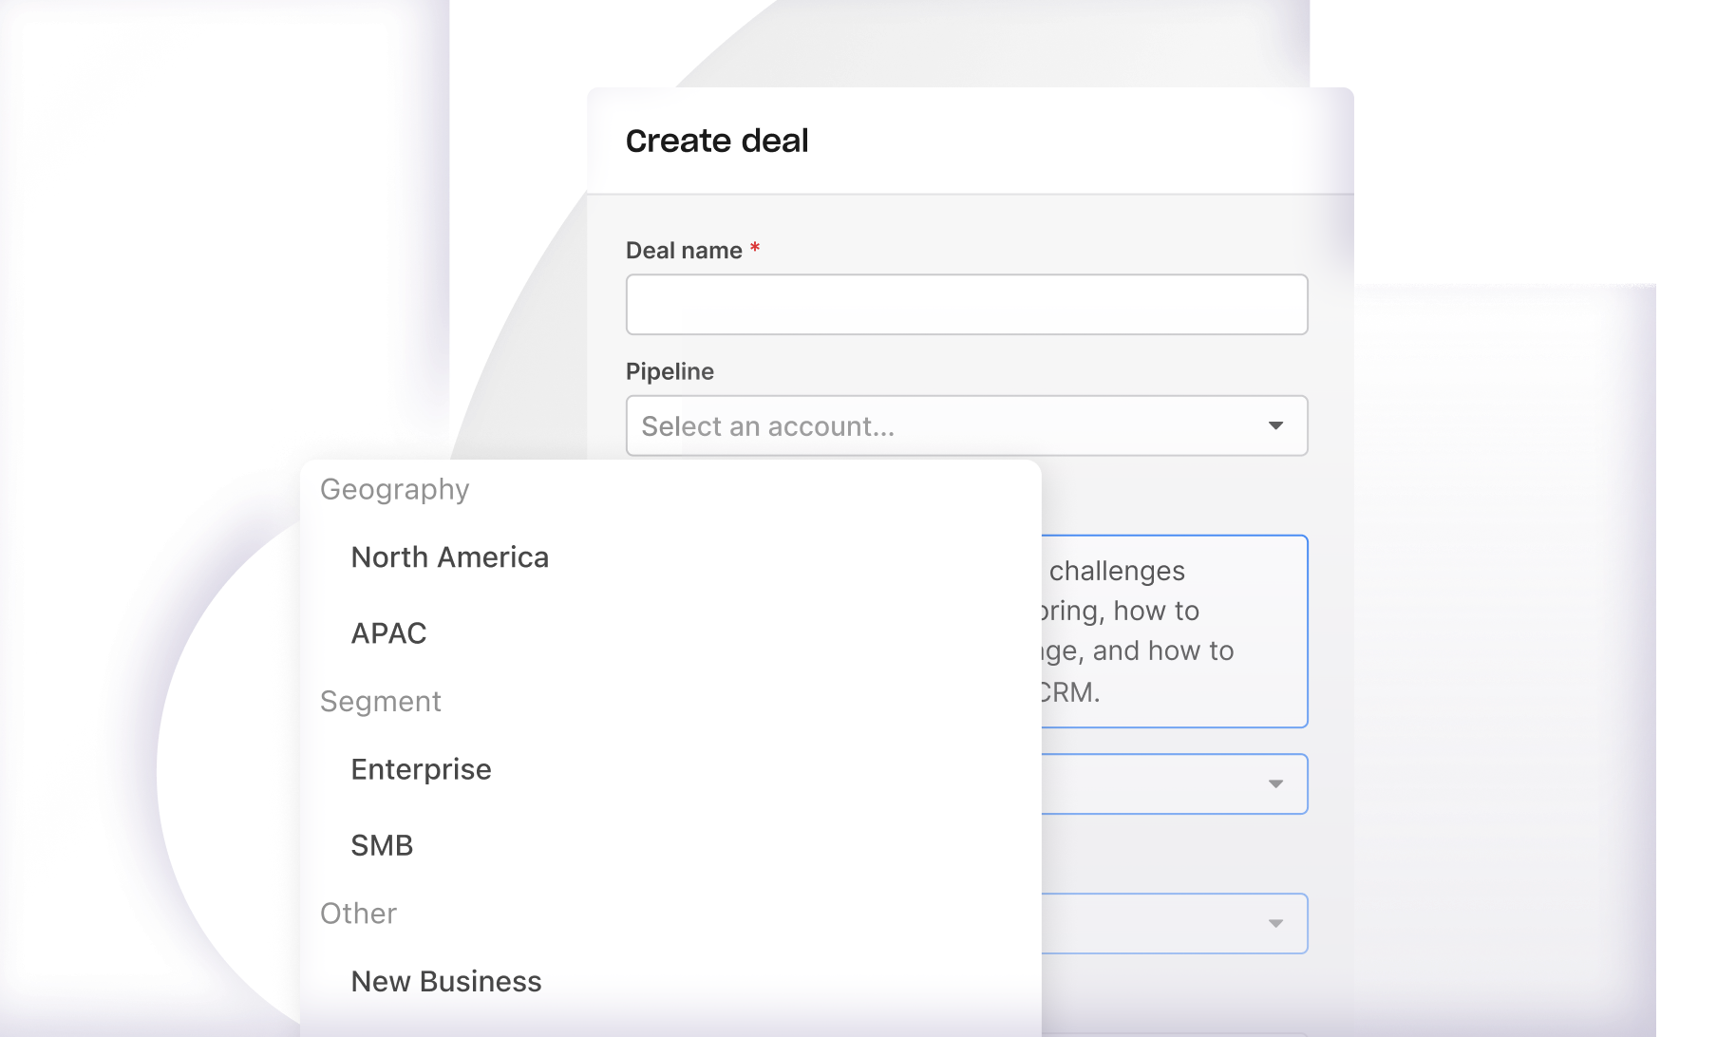The height and width of the screenshot is (1037, 1717).
Task: Open the Pipeline account selector
Action: [966, 425]
